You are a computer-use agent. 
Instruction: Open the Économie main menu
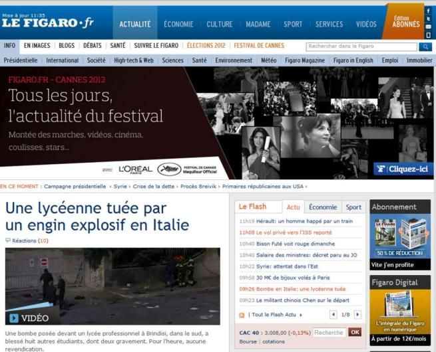point(178,24)
